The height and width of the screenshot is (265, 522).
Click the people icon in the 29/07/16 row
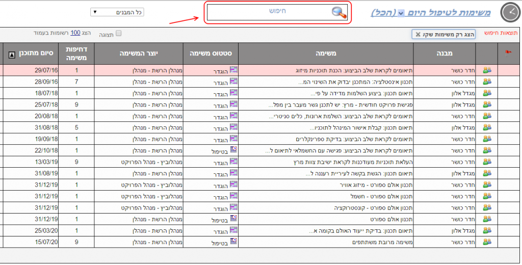(x=487, y=70)
